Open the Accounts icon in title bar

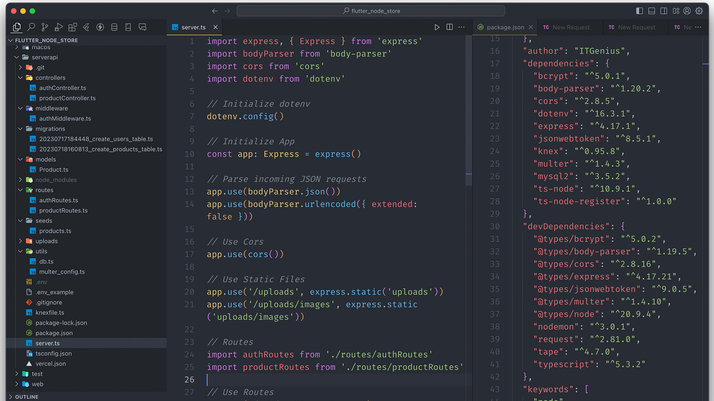[687, 11]
